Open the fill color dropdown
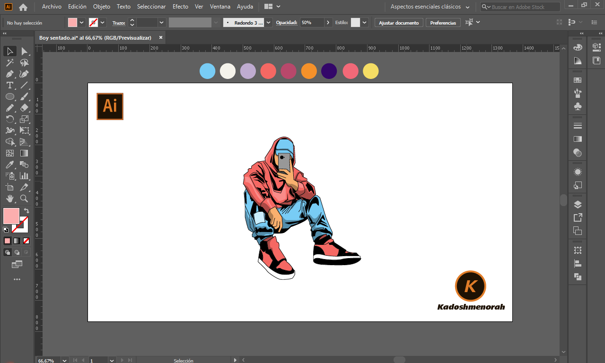Viewport: 605px width, 363px height. click(x=81, y=23)
